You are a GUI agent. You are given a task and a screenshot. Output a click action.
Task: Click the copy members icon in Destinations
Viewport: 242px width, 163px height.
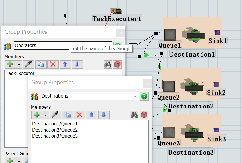[x=67, y=115]
